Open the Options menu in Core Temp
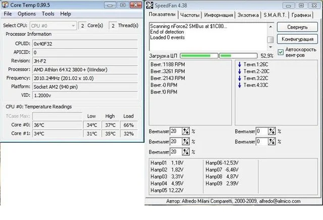This screenshot has height=220, width=323. coord(27,14)
